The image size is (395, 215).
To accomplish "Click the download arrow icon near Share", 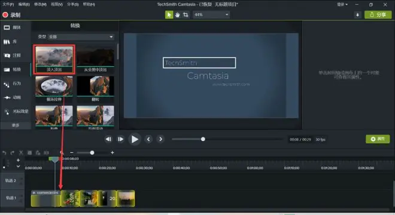I will (x=357, y=15).
